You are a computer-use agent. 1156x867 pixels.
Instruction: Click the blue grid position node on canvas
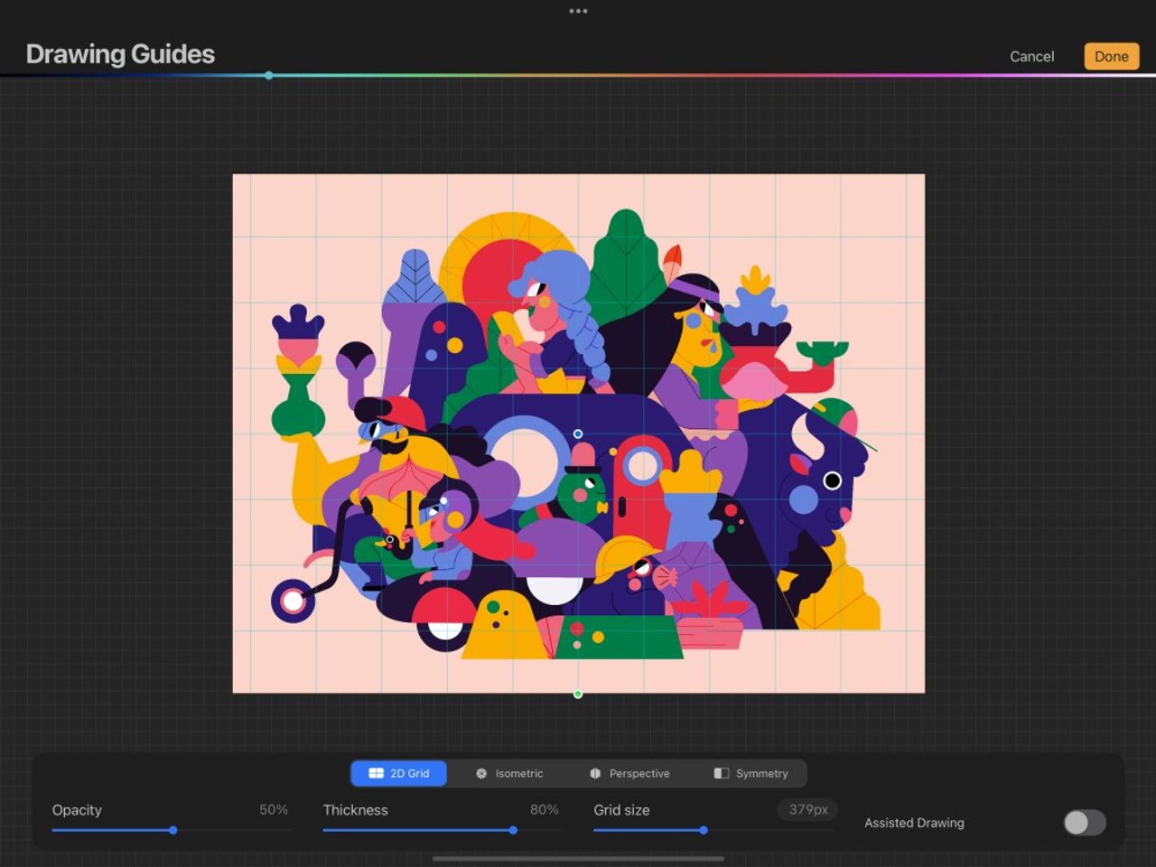tap(577, 433)
